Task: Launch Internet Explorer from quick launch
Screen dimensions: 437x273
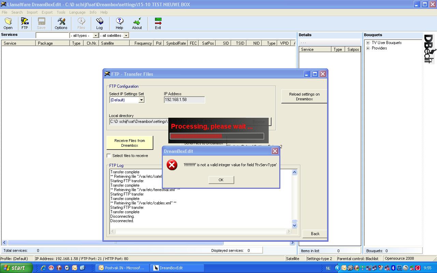Action: point(43,268)
